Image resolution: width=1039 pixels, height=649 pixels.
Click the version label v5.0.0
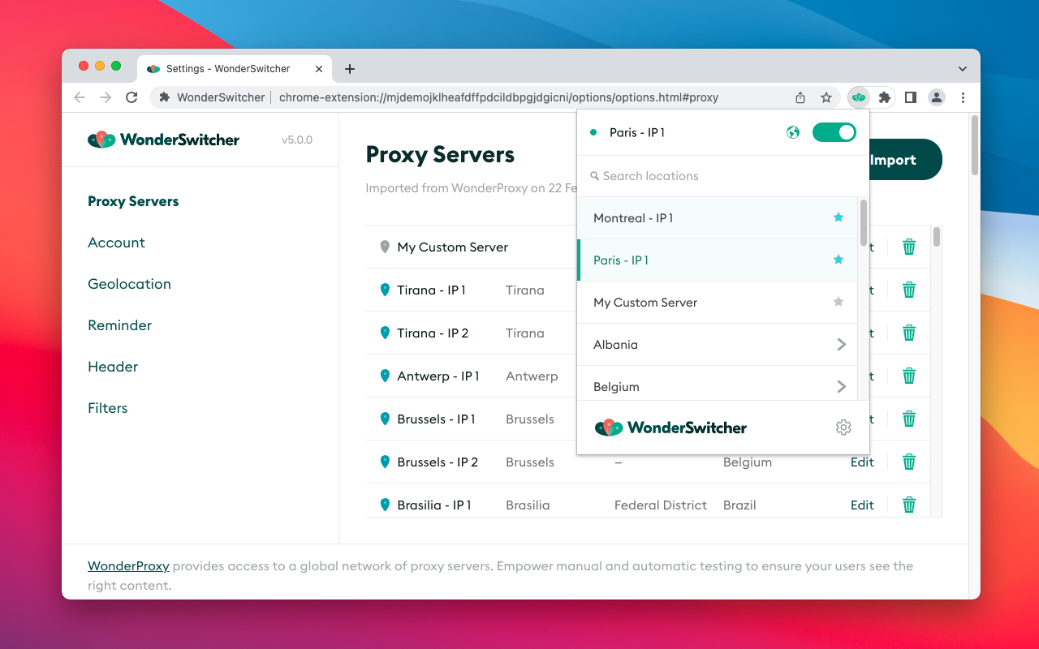[x=297, y=140]
